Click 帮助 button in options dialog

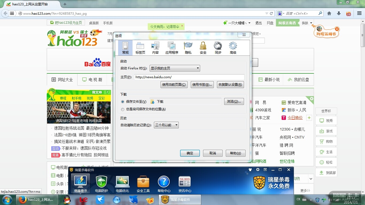pyautogui.click(x=236, y=153)
